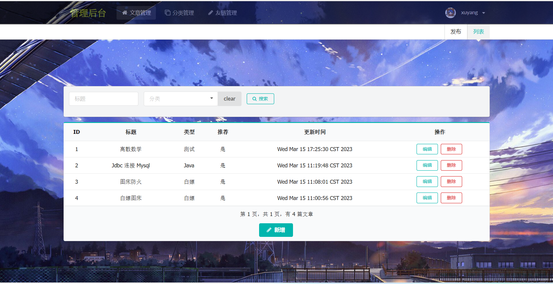This screenshot has width=553, height=284.
Task: Delete the Jdbc 连接 Mysql article
Action: pos(451,166)
